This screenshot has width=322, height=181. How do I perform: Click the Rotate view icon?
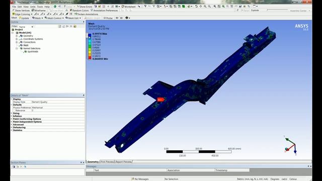[x=196, y=7]
